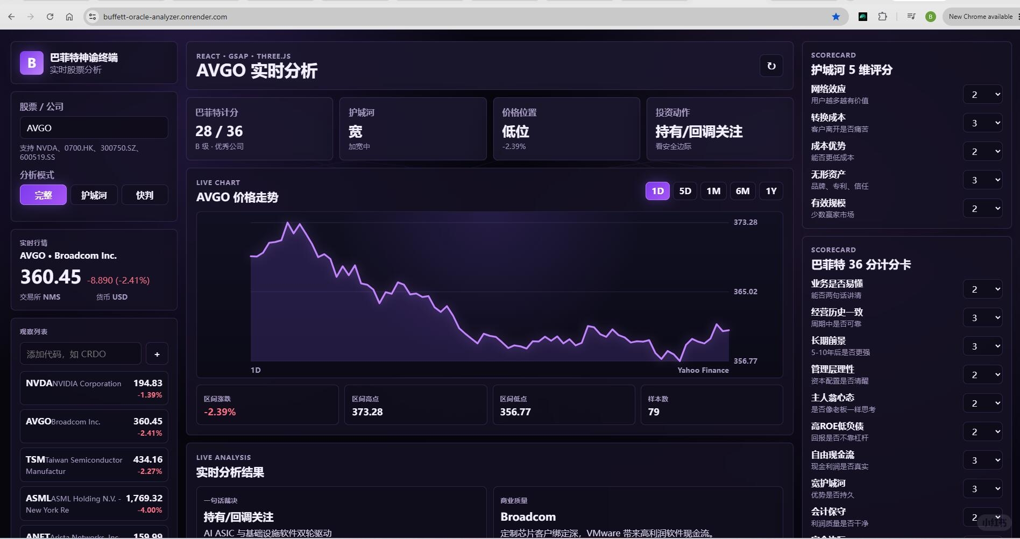Open the green B profile avatar
The image size is (1020, 539).
(x=930, y=17)
